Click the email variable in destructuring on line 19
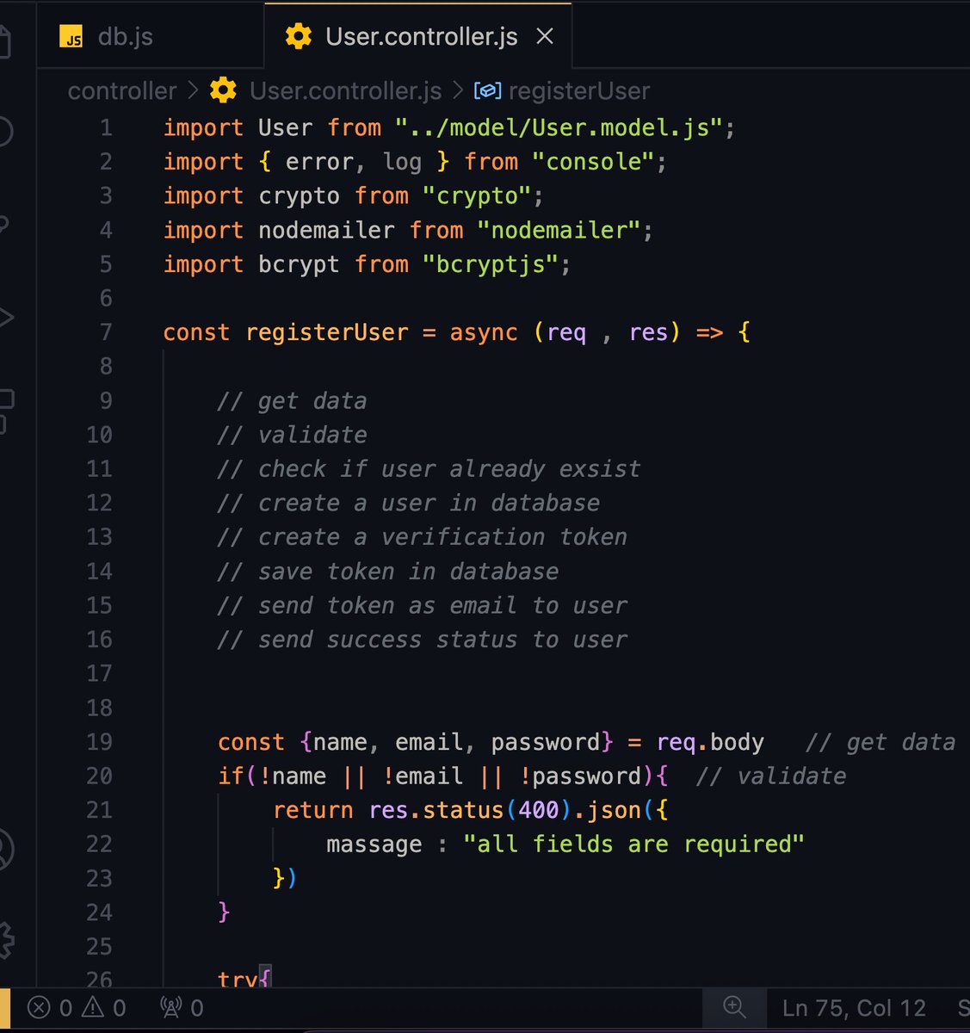Viewport: 970px width, 1033px height. point(429,742)
